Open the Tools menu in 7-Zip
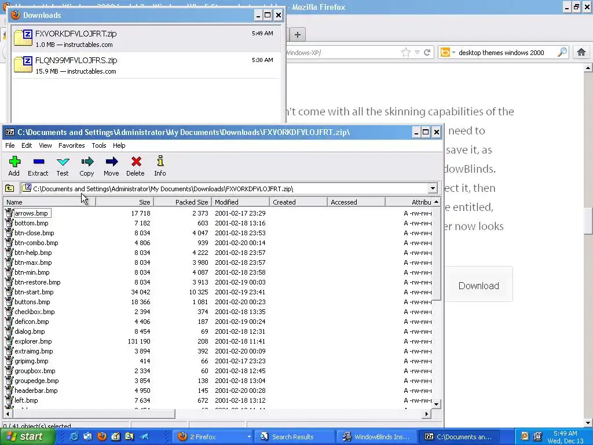The width and height of the screenshot is (593, 445). pyautogui.click(x=98, y=145)
